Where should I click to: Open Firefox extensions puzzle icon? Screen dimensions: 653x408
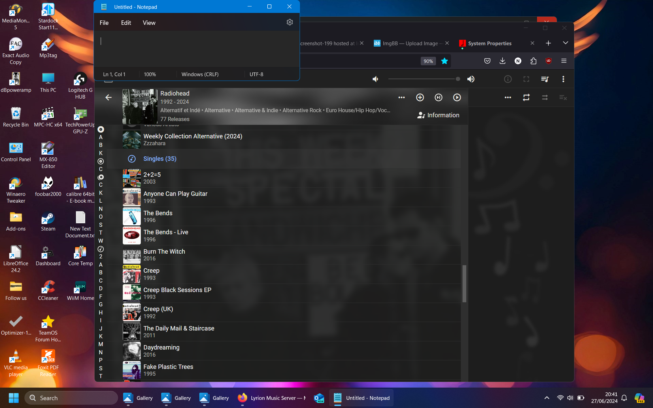(533, 61)
